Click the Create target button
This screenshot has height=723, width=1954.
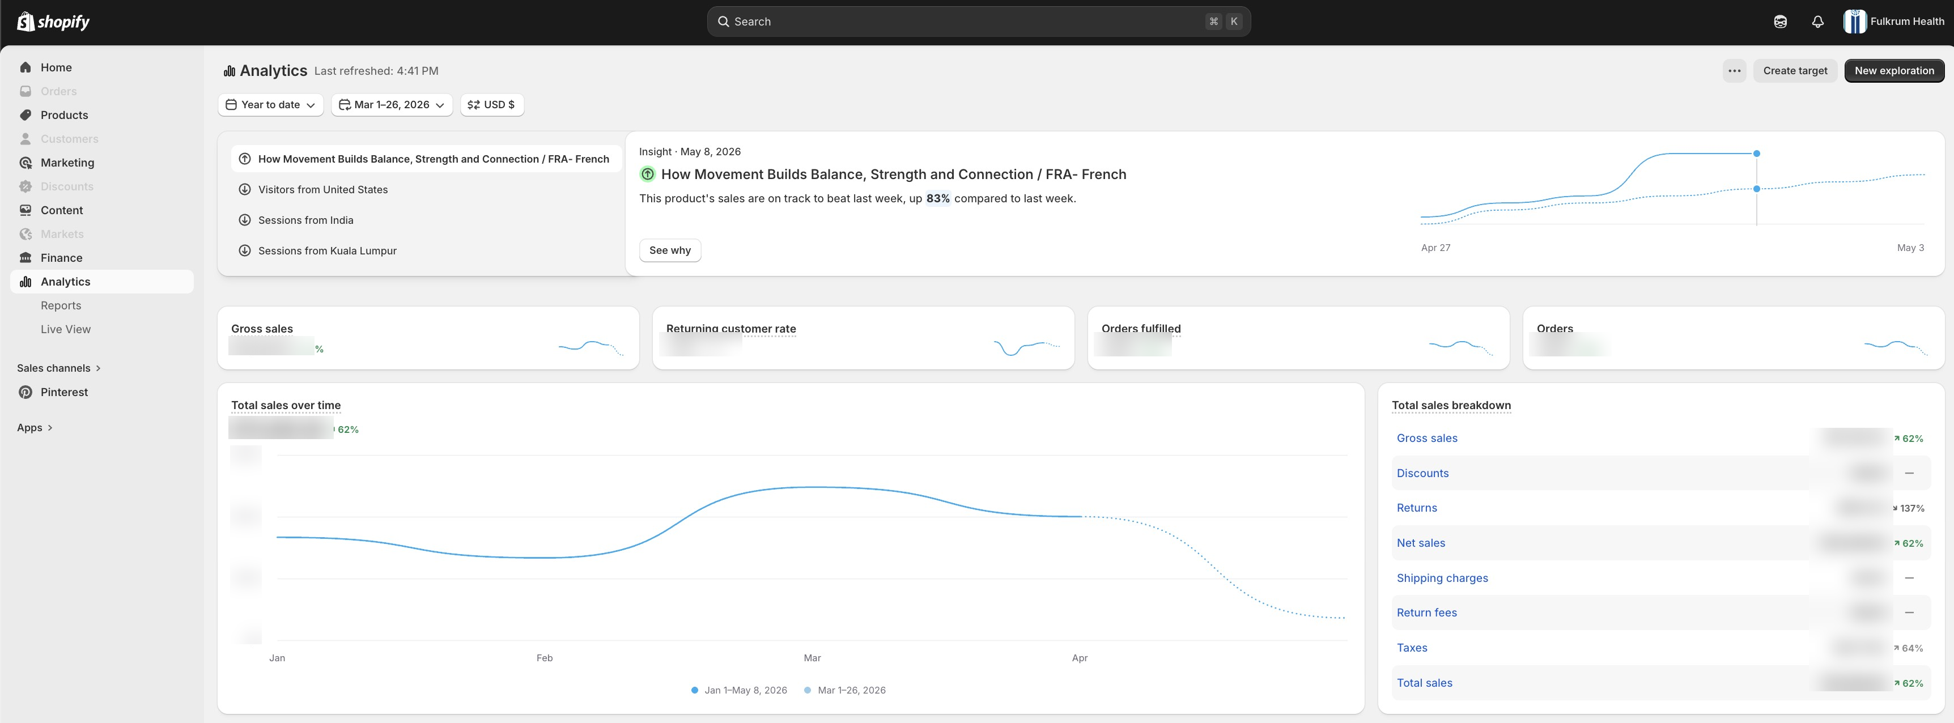[x=1795, y=71]
